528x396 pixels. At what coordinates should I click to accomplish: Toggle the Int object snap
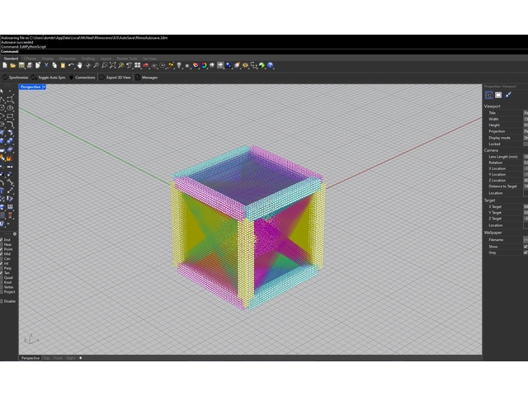click(2, 263)
